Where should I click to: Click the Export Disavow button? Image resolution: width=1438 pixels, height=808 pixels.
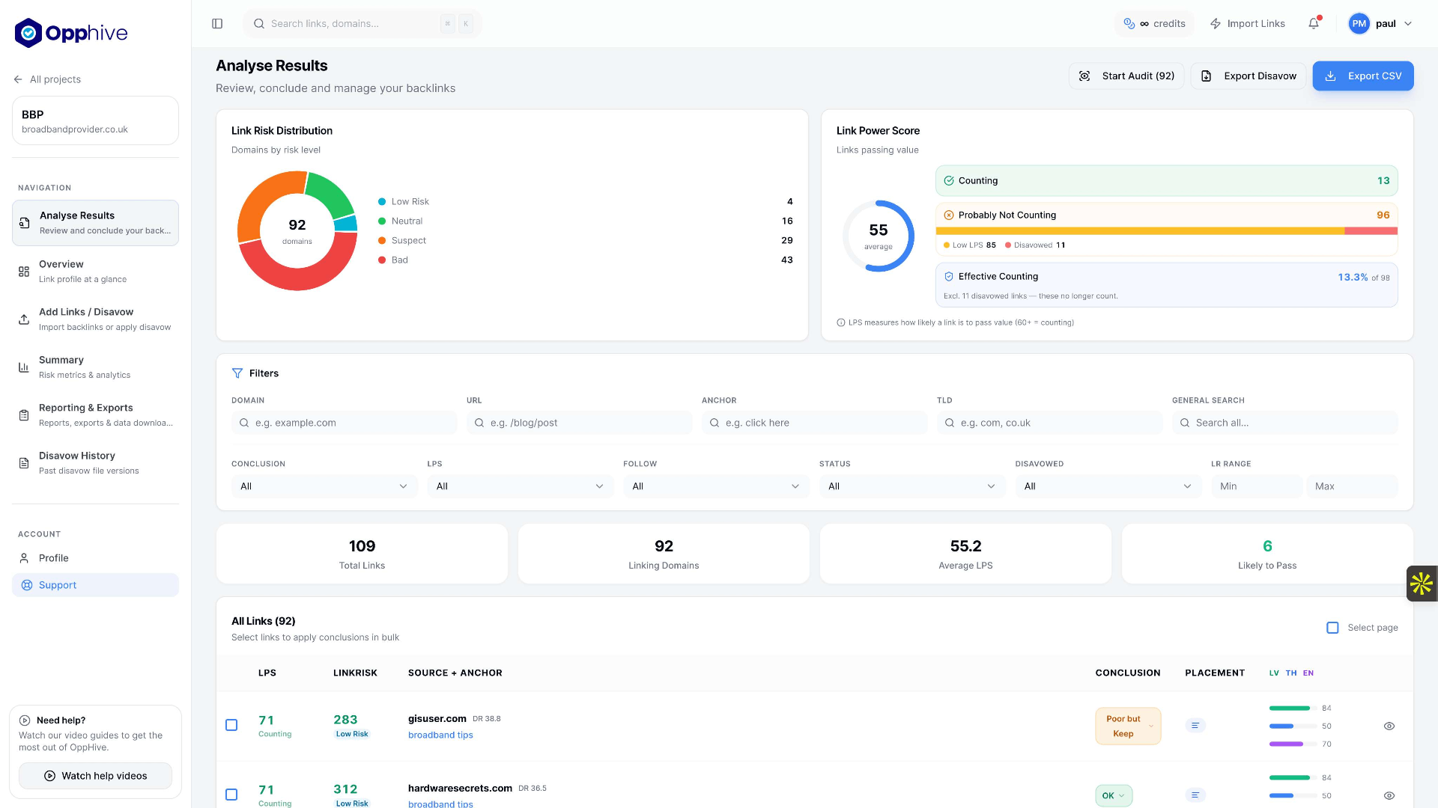point(1249,76)
